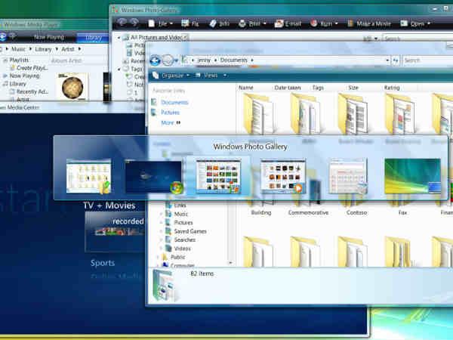Sort by the Date taken column header
The height and width of the screenshot is (340, 453).
(288, 88)
